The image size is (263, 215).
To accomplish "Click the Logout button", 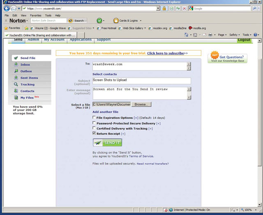I will (244, 40).
